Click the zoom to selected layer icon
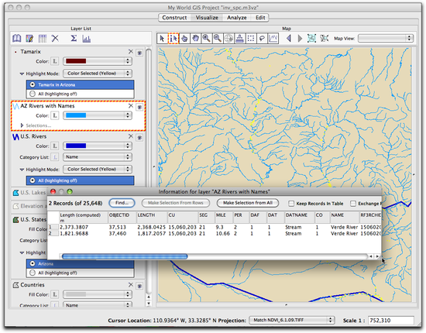The width and height of the screenshot is (426, 333). tap(324, 38)
